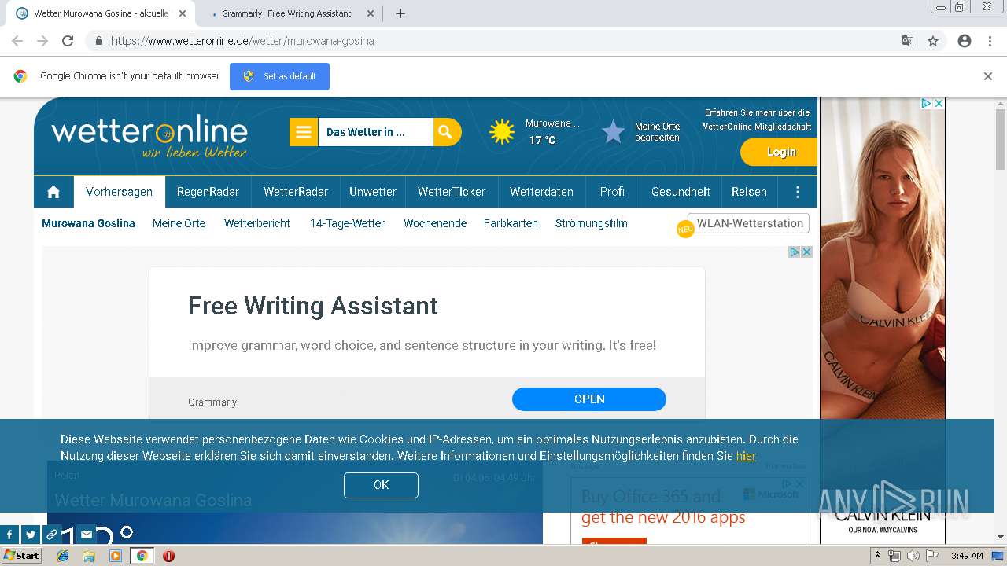Click the Murowana Goslina bold submenu link
The width and height of the screenshot is (1007, 566).
tap(88, 223)
